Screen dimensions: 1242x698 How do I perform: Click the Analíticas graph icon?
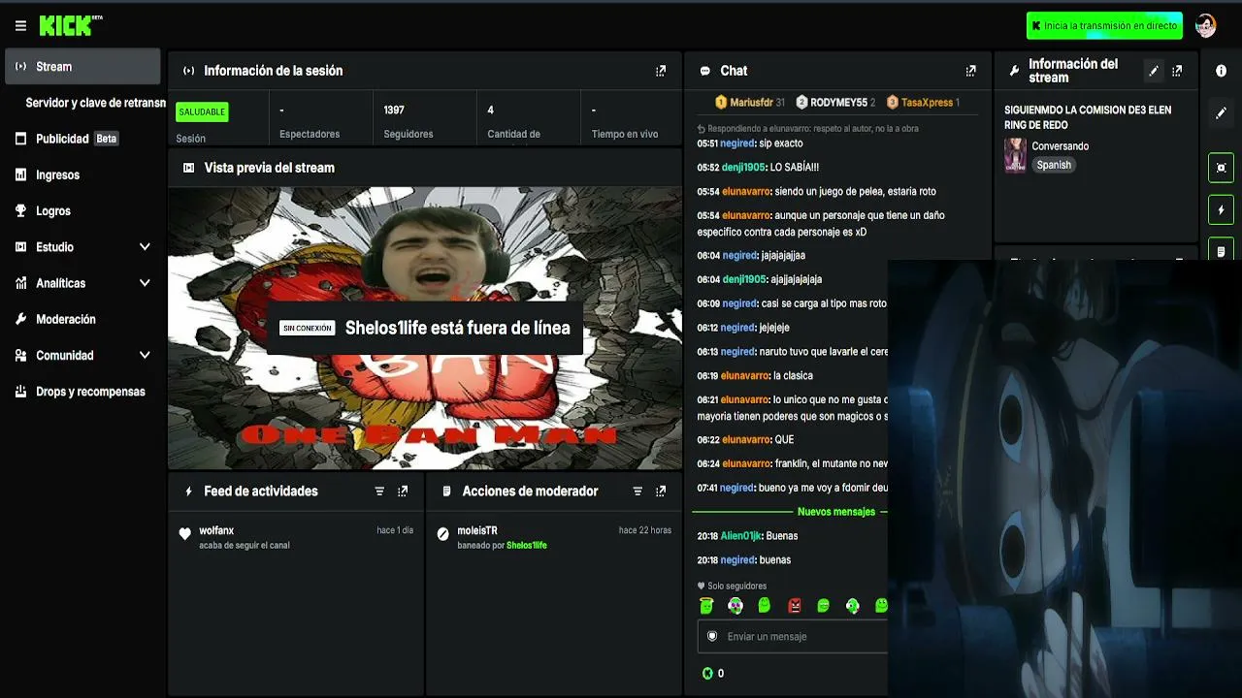pos(20,283)
